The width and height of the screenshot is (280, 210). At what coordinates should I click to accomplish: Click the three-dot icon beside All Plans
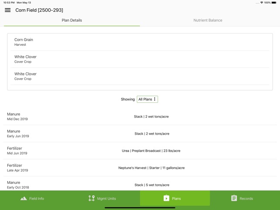[155, 99]
